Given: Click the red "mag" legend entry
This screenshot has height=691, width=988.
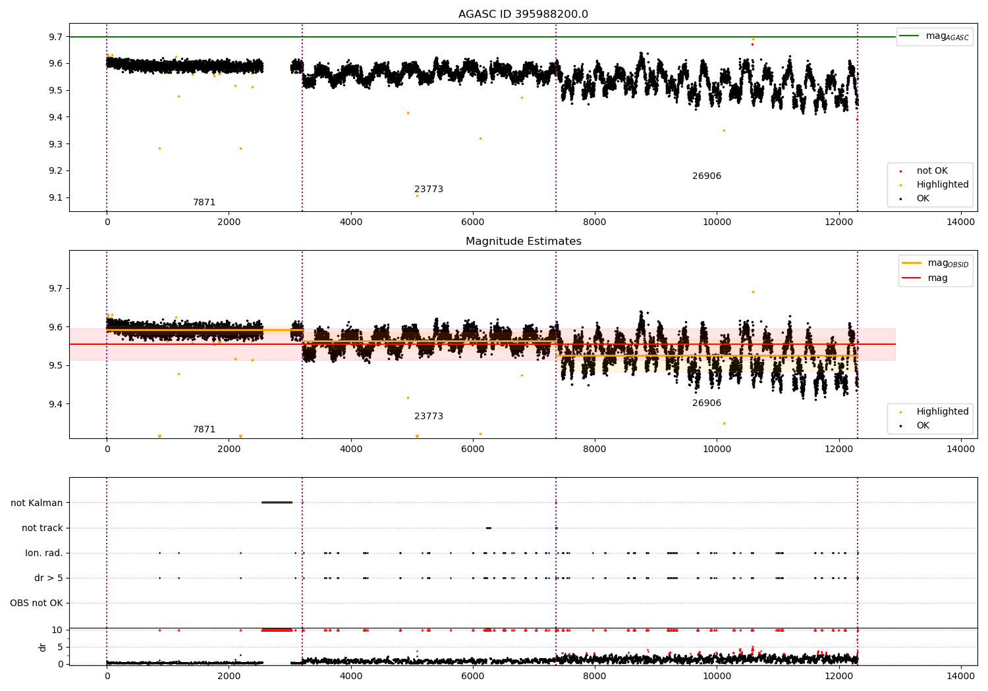Looking at the screenshot, I should (x=938, y=278).
